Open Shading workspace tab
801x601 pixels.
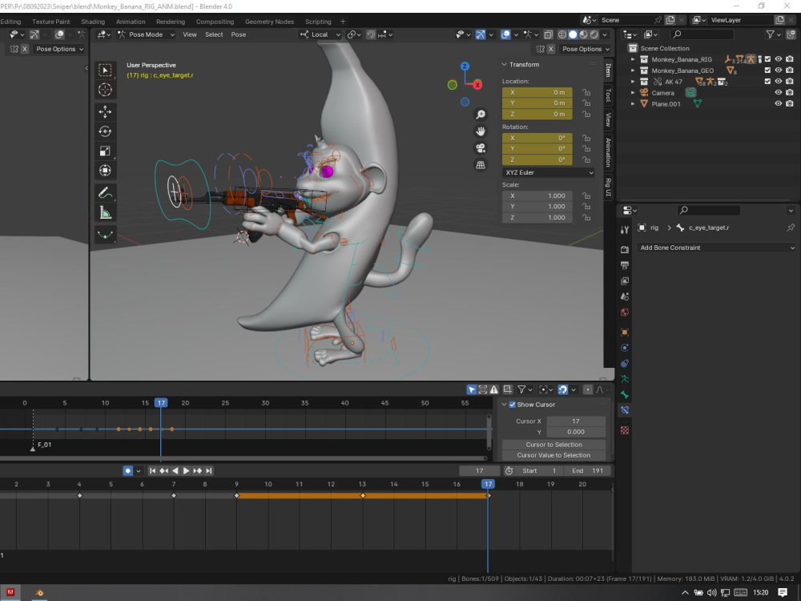coord(93,22)
